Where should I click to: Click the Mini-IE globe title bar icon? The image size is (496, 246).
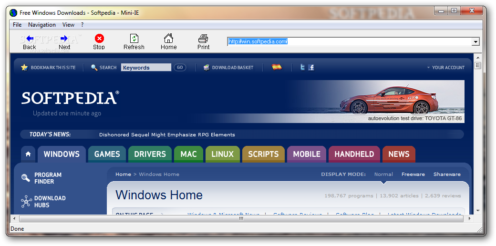pyautogui.click(x=13, y=13)
